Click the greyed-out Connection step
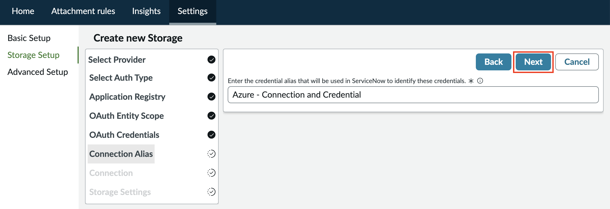Viewport: 610px width, 209px height. pyautogui.click(x=111, y=173)
